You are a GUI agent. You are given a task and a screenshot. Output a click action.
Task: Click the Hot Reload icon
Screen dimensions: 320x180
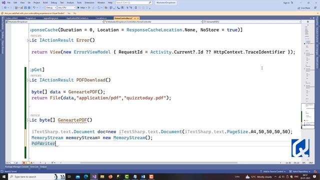pyautogui.click(x=99, y=8)
